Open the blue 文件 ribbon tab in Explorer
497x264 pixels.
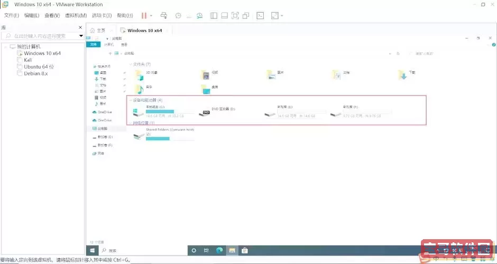pos(93,45)
